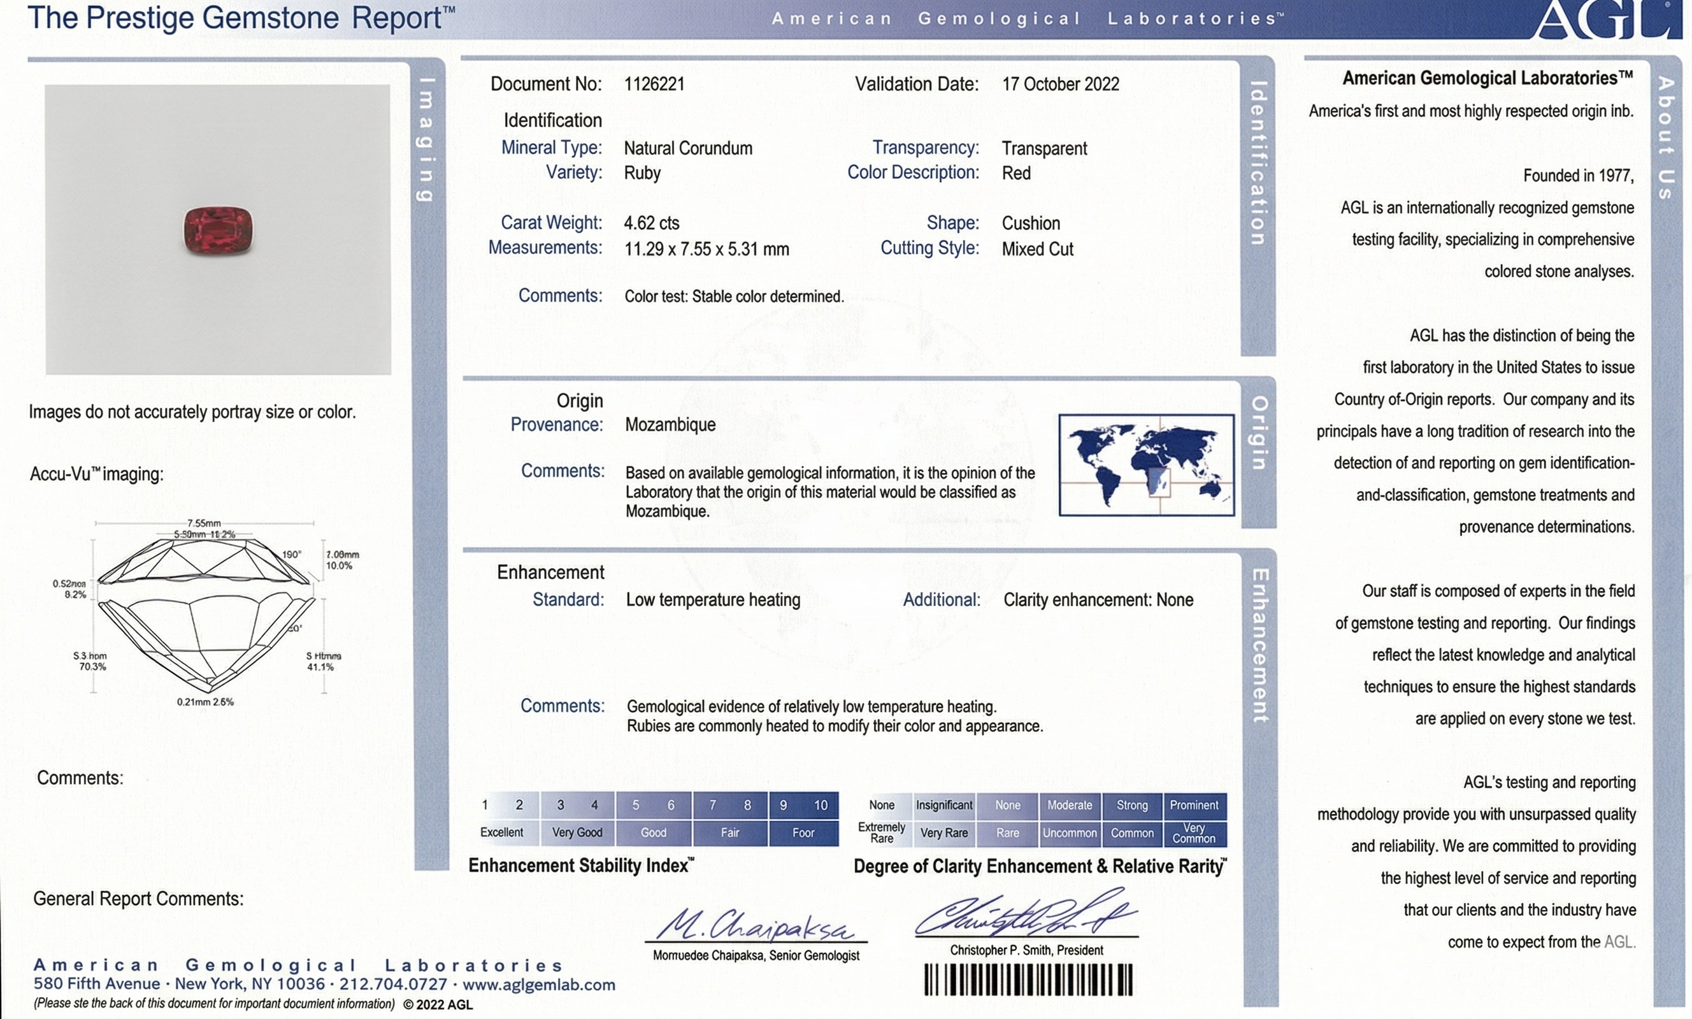Select the vertical About Us tab

(x=1665, y=138)
